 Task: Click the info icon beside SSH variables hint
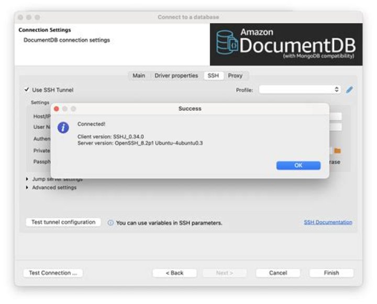click(110, 223)
